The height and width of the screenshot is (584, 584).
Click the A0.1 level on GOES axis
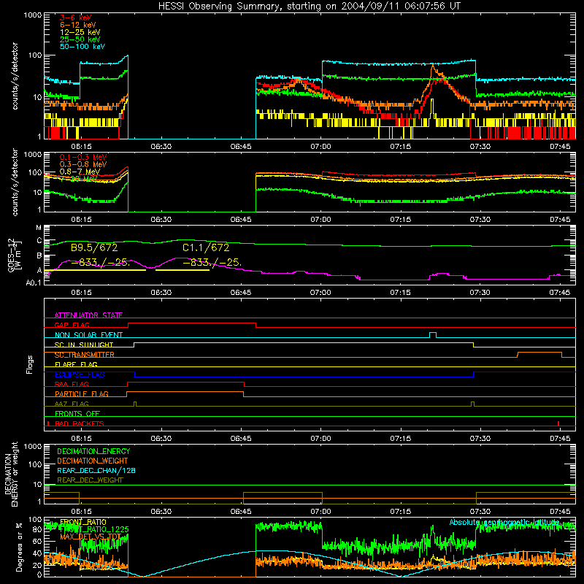point(34,283)
